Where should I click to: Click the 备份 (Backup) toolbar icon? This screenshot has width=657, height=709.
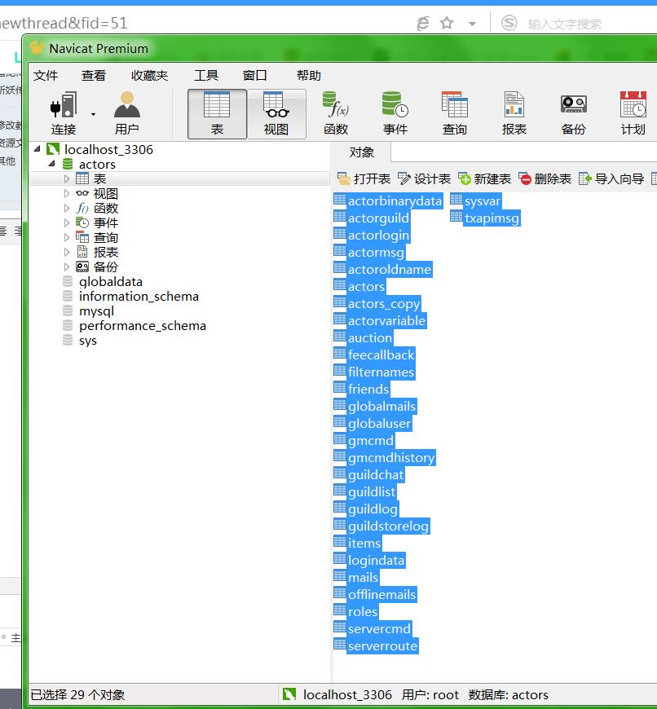[573, 112]
